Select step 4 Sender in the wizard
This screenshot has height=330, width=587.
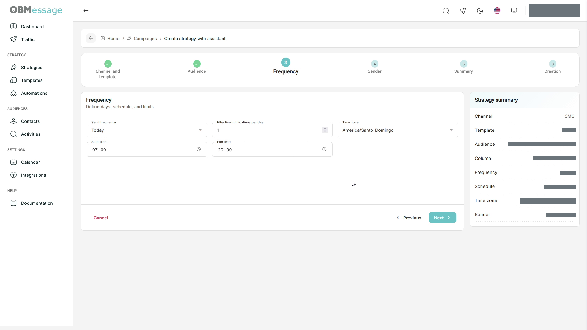coord(375,67)
